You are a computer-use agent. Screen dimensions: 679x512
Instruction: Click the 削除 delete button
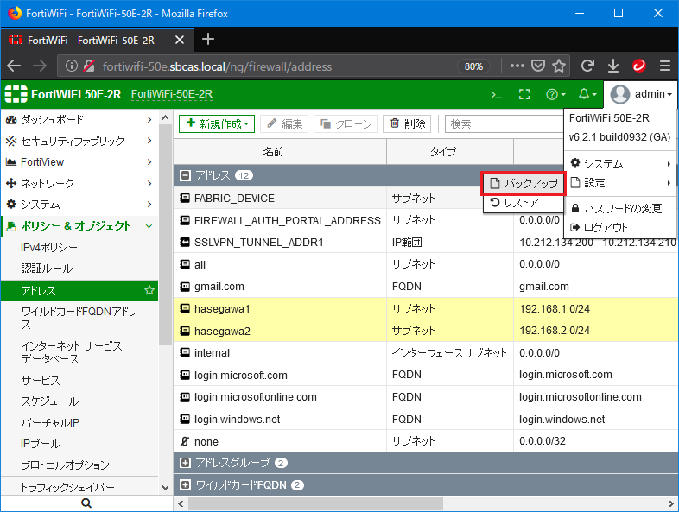click(408, 123)
